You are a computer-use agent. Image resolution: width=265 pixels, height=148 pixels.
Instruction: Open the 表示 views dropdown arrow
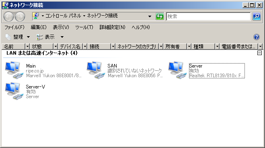click(x=62, y=37)
